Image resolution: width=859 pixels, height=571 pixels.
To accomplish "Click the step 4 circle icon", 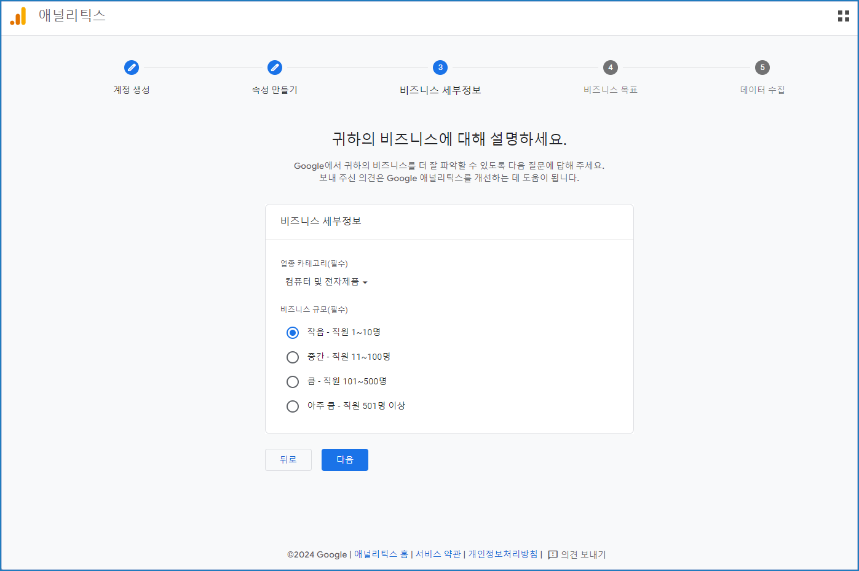I will [610, 68].
